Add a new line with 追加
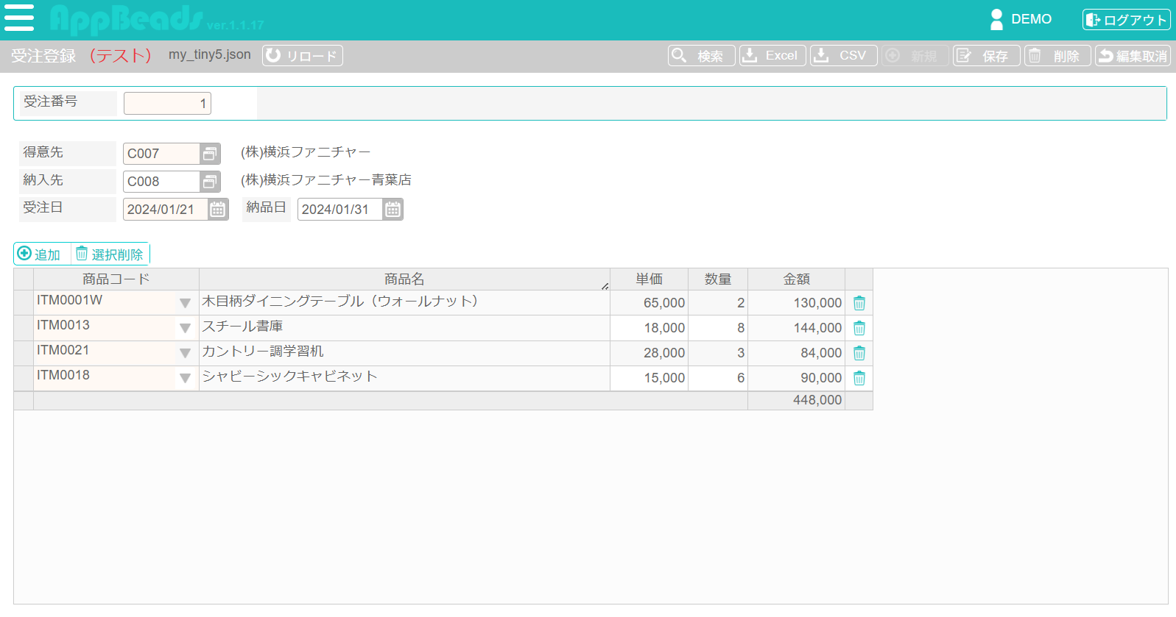 coord(40,254)
